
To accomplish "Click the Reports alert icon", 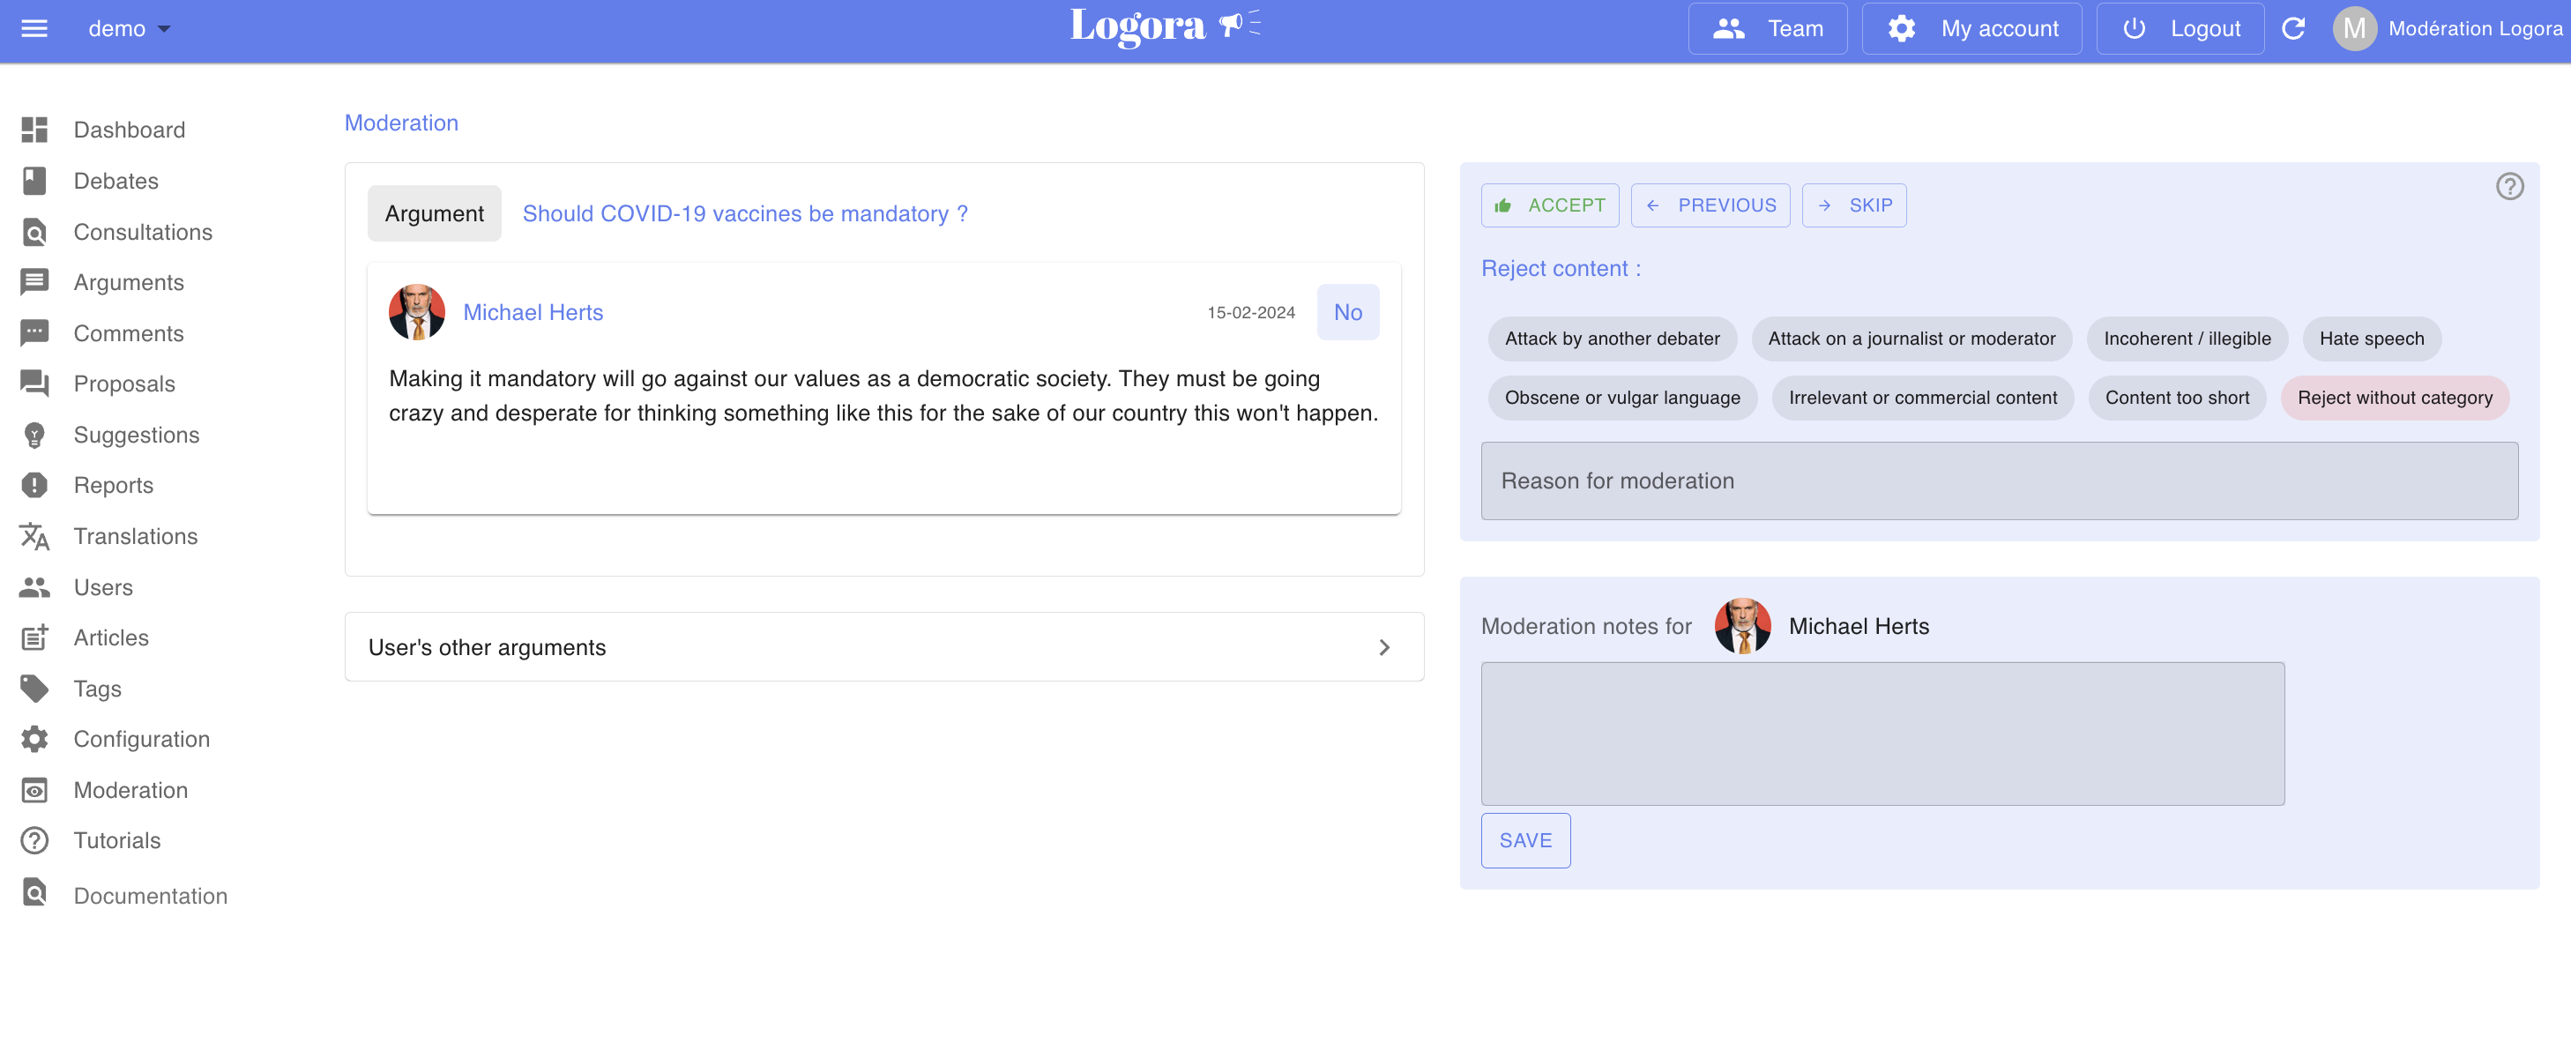I will coord(34,485).
